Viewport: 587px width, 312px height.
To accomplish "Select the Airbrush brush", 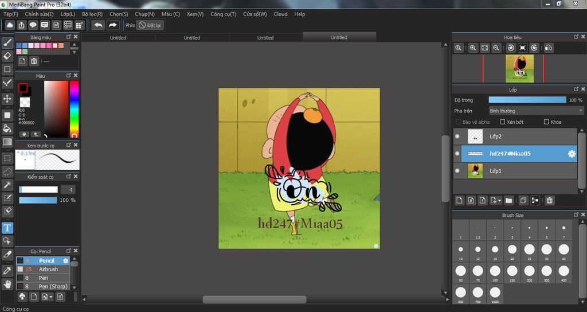I will 42,270.
